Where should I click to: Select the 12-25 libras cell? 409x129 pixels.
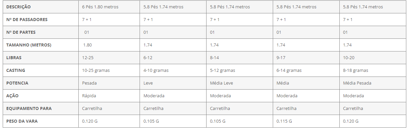[x=109, y=57]
